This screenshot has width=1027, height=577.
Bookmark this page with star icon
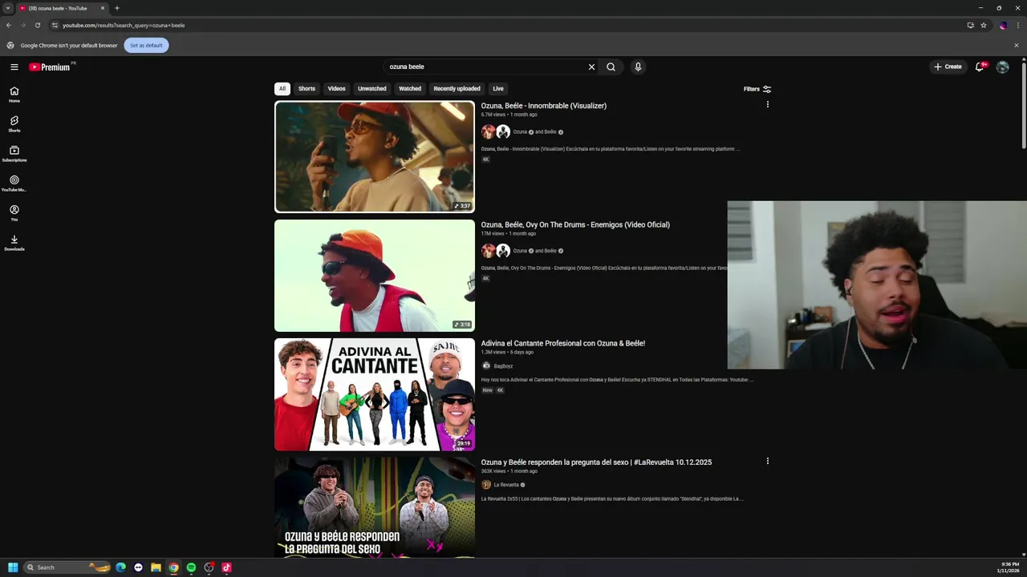(x=984, y=25)
